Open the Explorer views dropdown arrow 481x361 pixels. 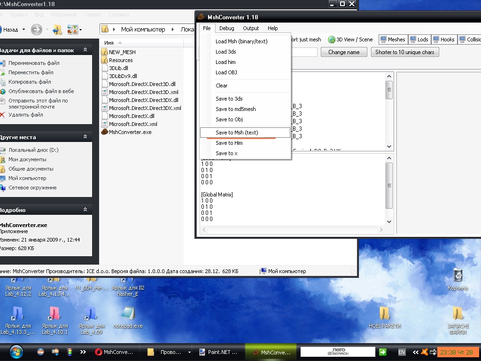pos(80,30)
